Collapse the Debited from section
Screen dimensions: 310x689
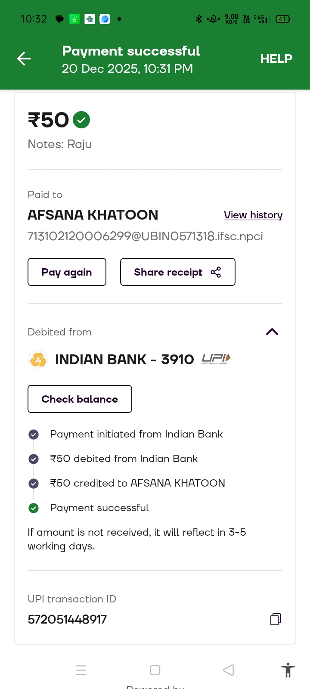click(x=272, y=332)
